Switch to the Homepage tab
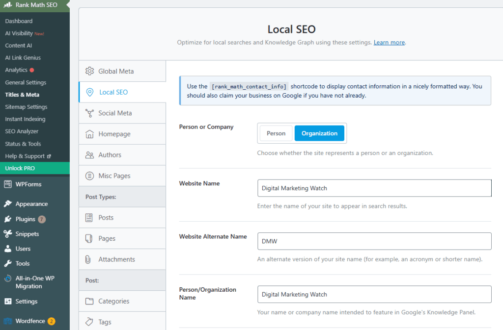This screenshot has height=330, width=503. pos(122,134)
